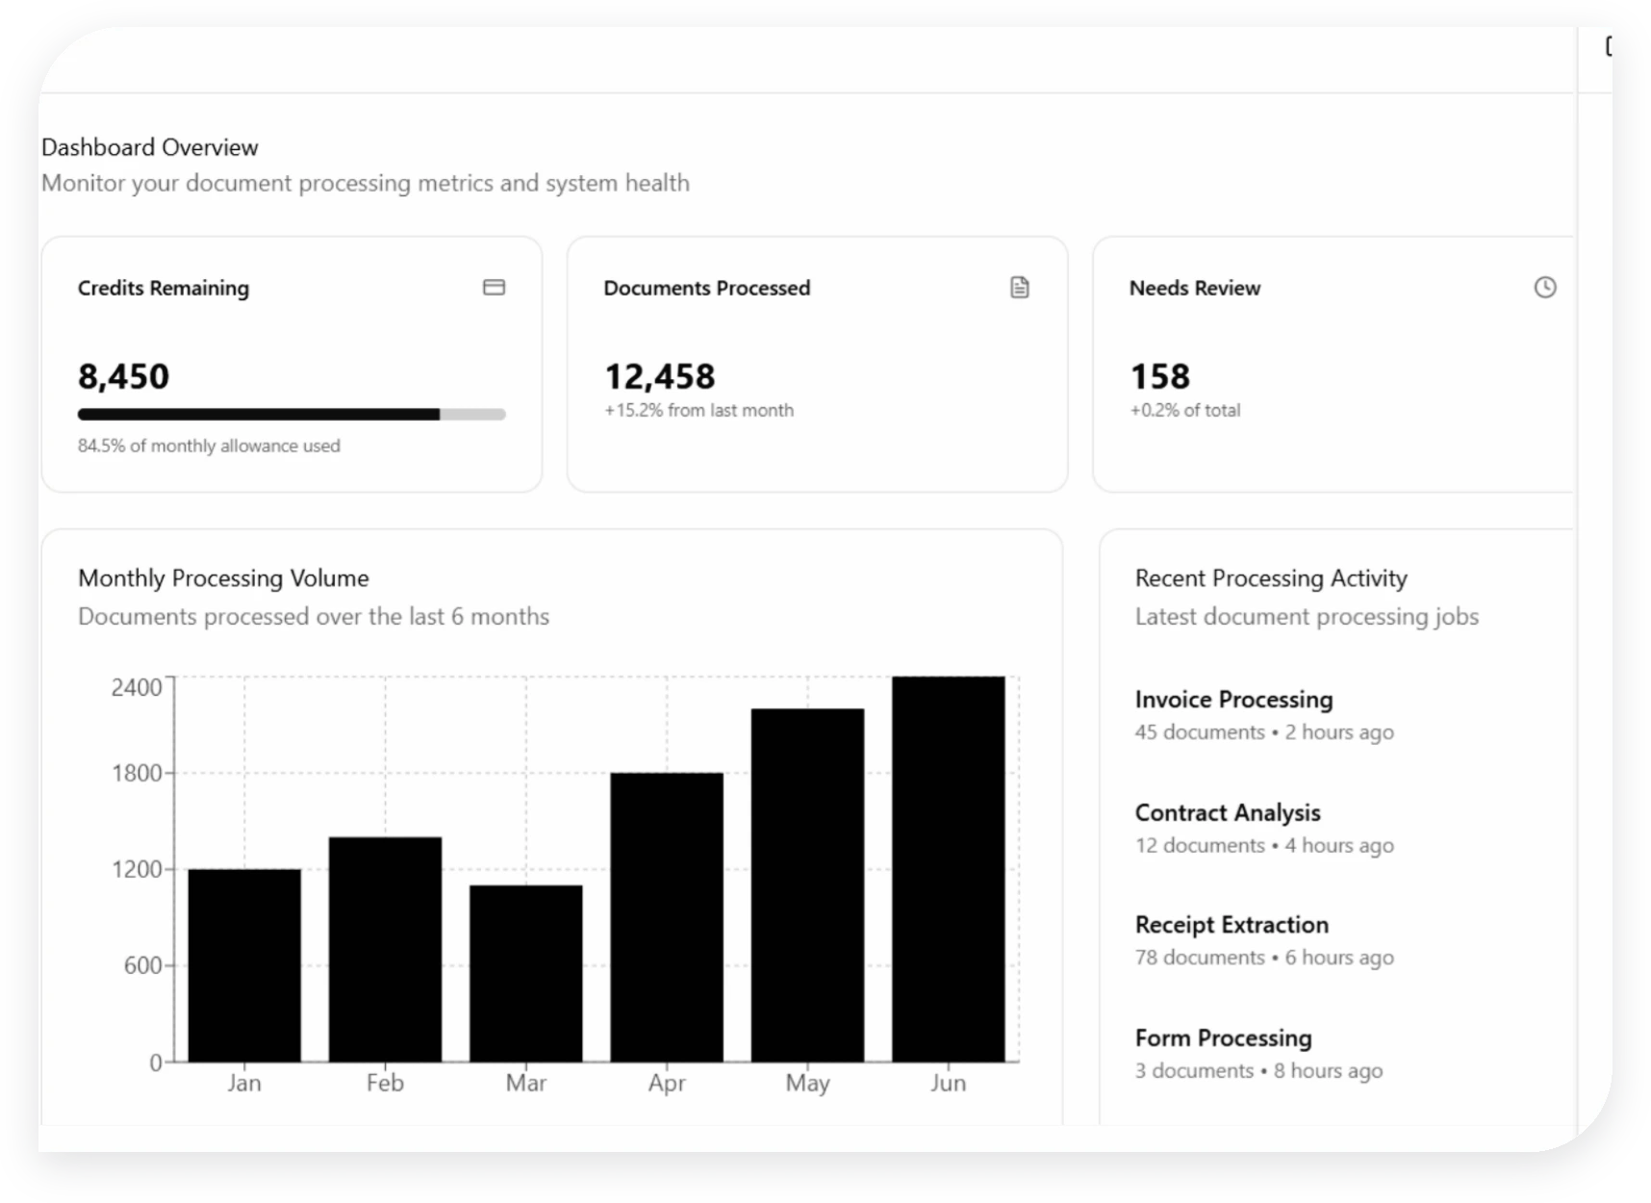
Task: Click the Dashboard Overview title
Action: click(x=150, y=147)
